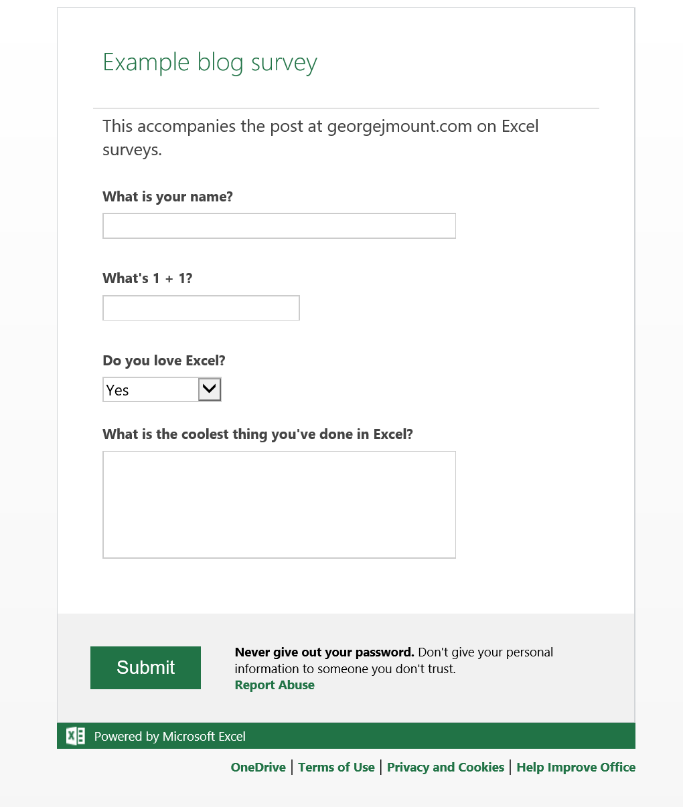Click the 'Never give out your password' warning
Viewport: 683px width, 807px height.
coord(325,652)
